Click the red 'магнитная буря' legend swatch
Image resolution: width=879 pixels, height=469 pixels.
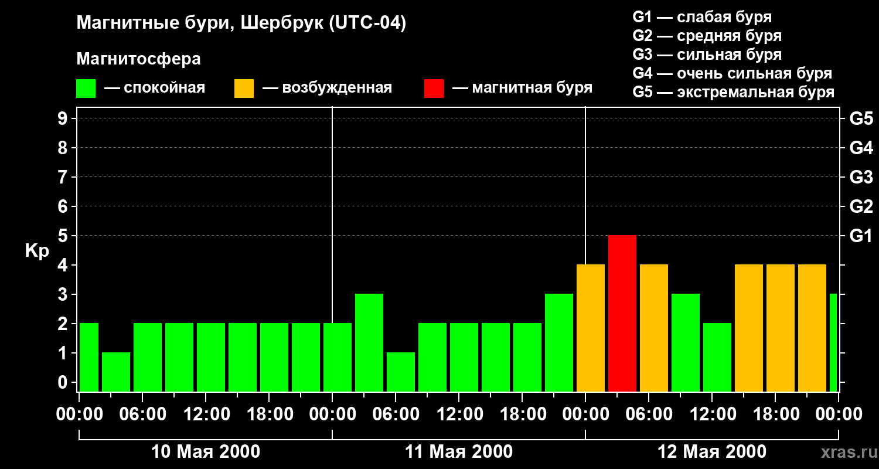coord(434,88)
